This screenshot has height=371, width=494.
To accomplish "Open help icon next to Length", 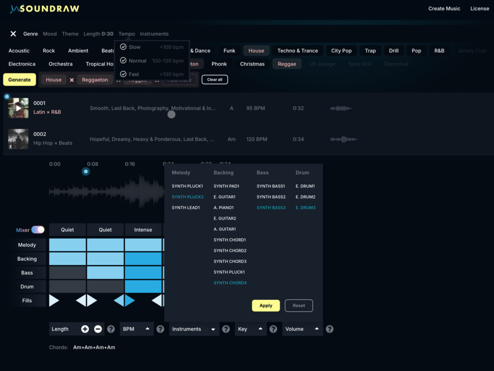I will click(x=111, y=329).
